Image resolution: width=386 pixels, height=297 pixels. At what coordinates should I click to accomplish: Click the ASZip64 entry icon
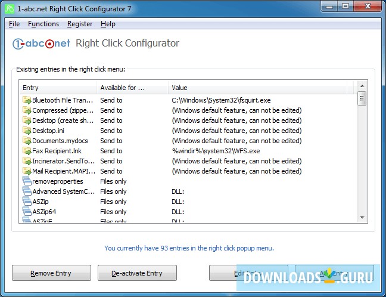coord(27,212)
